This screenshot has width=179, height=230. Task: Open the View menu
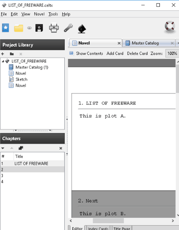click(x=26, y=14)
